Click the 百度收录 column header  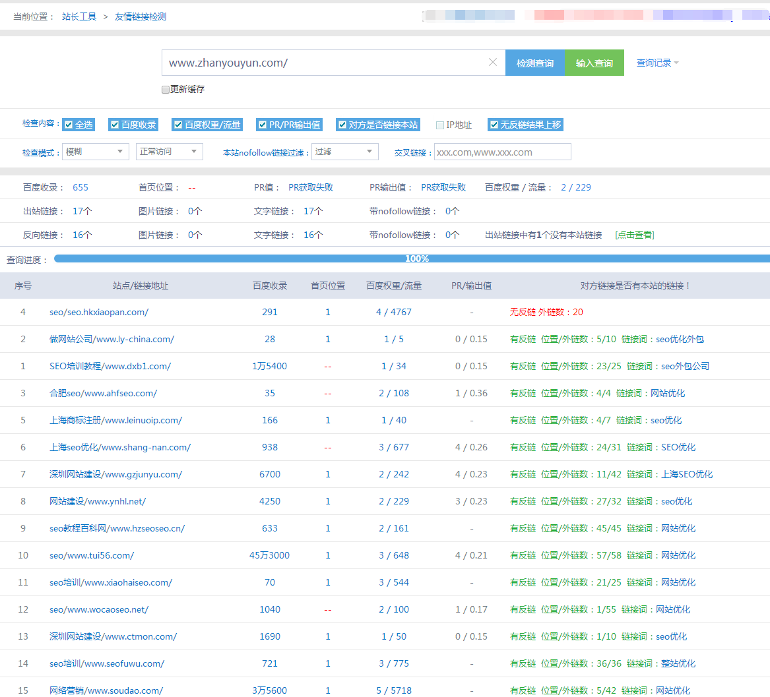point(270,286)
